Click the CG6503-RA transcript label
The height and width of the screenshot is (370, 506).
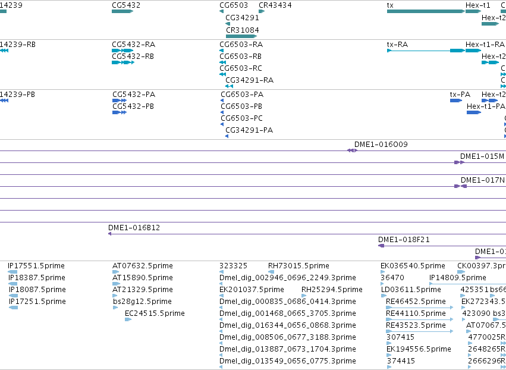click(x=241, y=44)
